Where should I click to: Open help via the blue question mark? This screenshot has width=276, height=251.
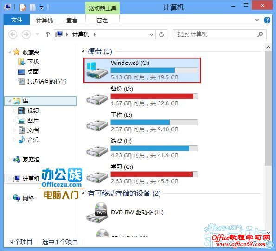point(267,20)
